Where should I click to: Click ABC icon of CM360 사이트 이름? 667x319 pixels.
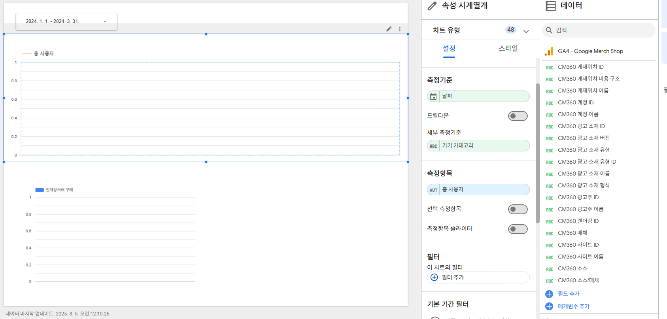pos(550,257)
